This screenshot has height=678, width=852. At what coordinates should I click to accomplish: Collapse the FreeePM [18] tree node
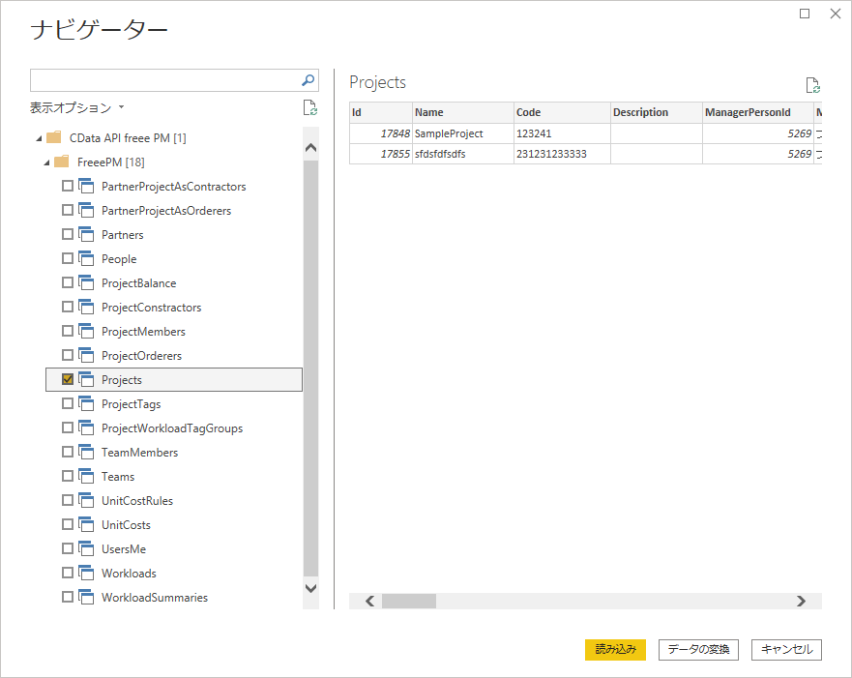(x=46, y=162)
